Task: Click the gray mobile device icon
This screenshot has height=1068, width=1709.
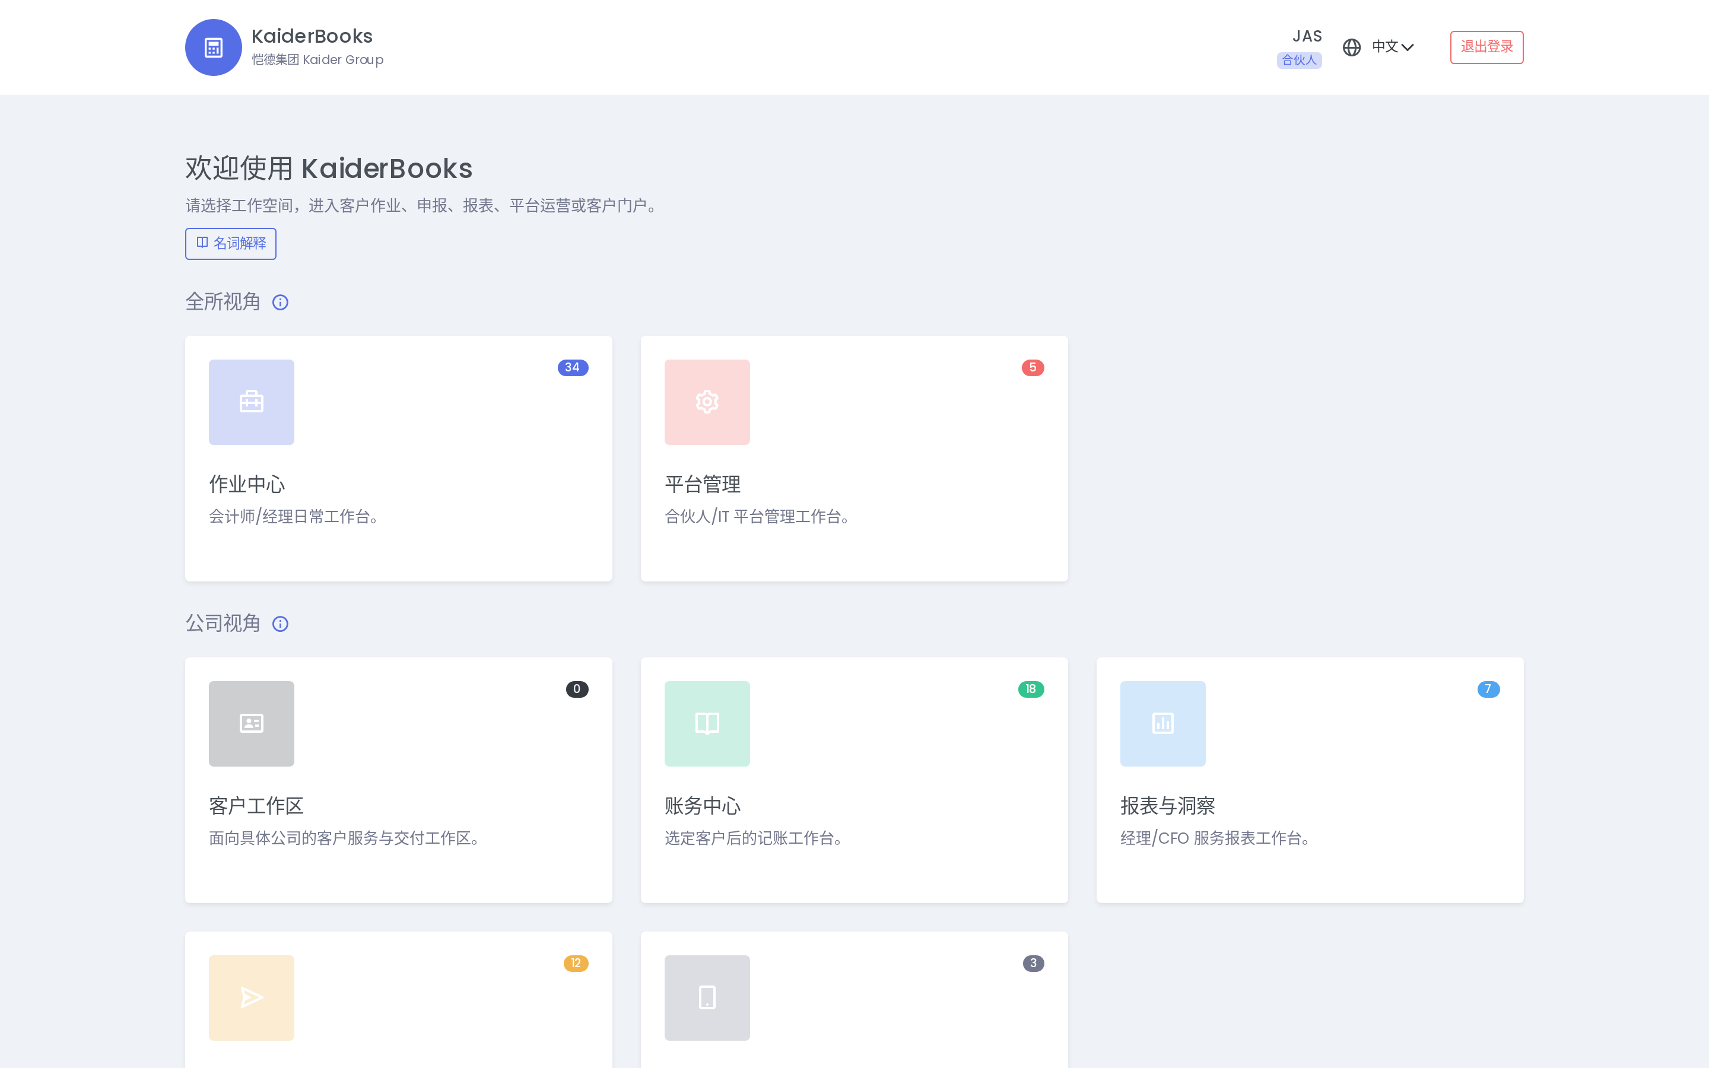Action: coord(707,997)
